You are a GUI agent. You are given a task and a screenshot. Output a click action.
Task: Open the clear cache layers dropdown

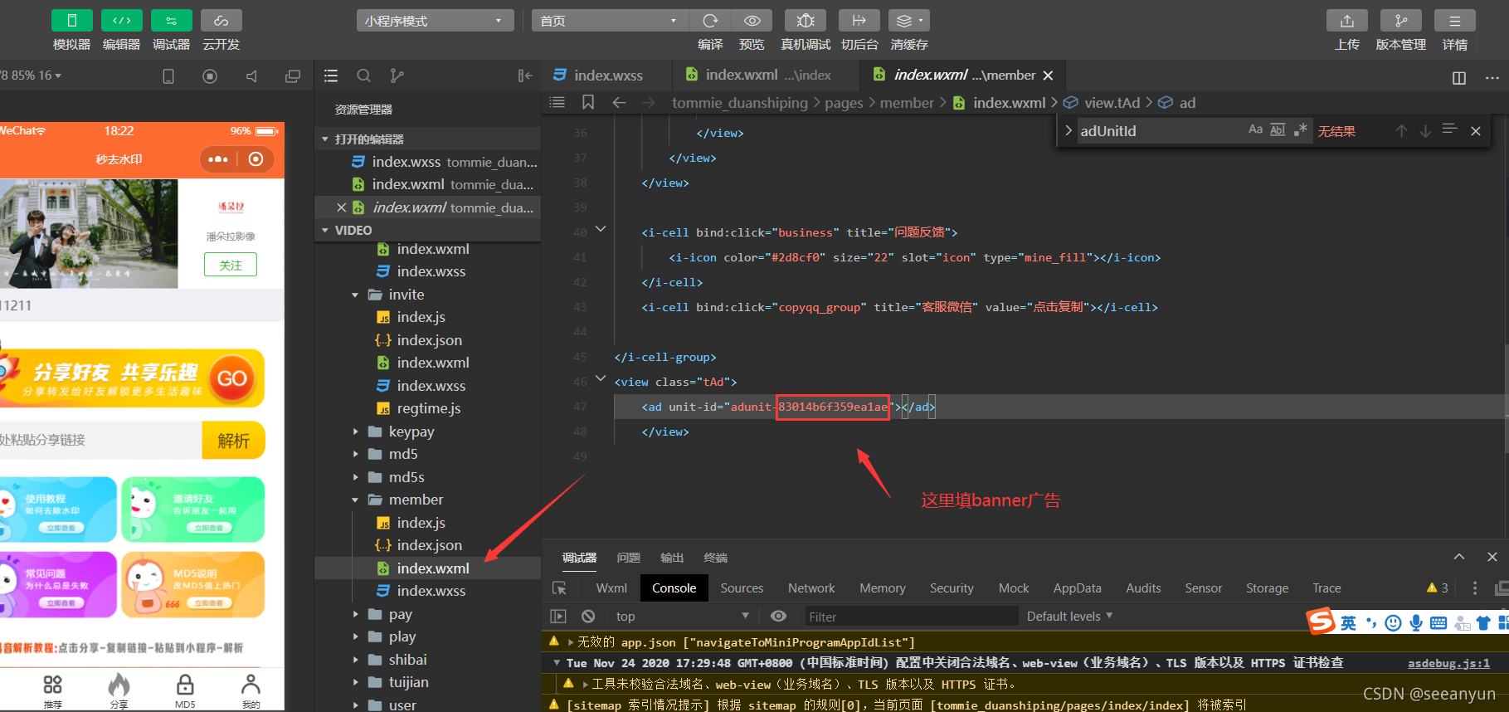pos(909,21)
